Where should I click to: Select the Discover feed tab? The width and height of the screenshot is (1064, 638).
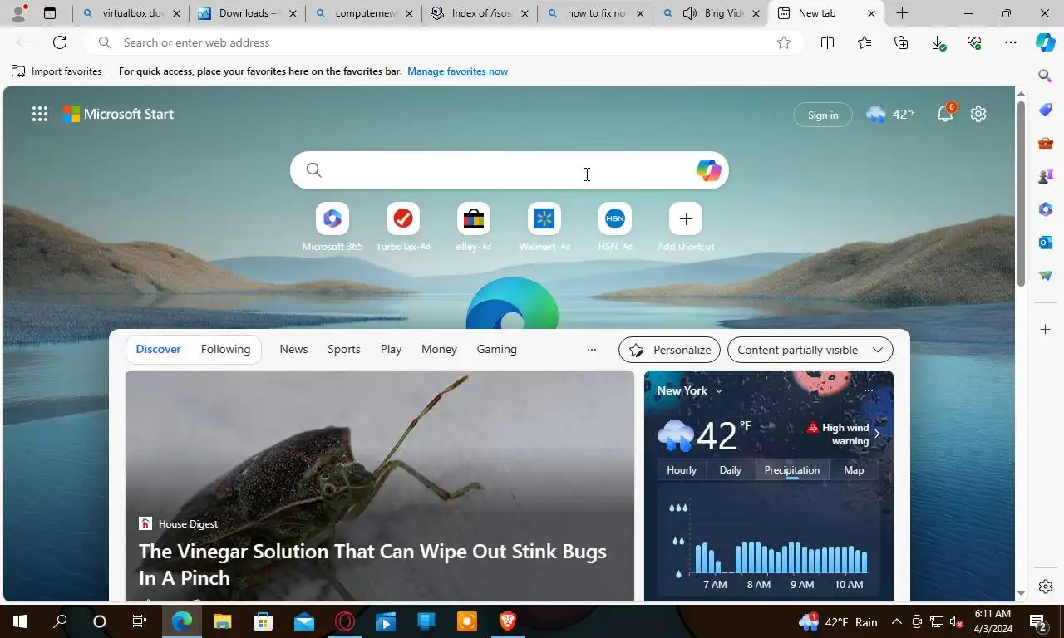click(158, 349)
